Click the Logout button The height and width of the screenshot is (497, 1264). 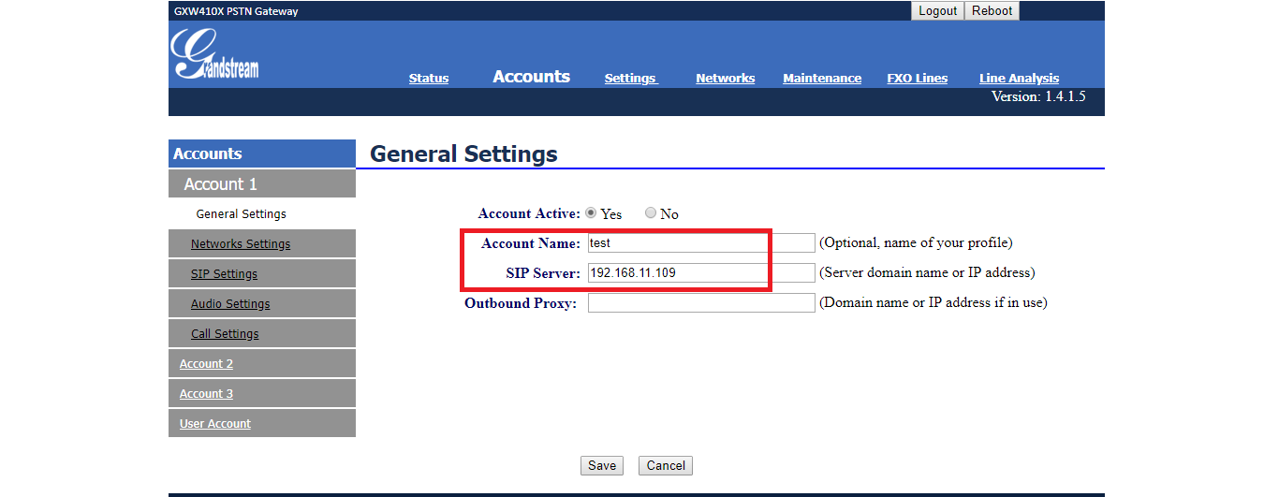937,11
